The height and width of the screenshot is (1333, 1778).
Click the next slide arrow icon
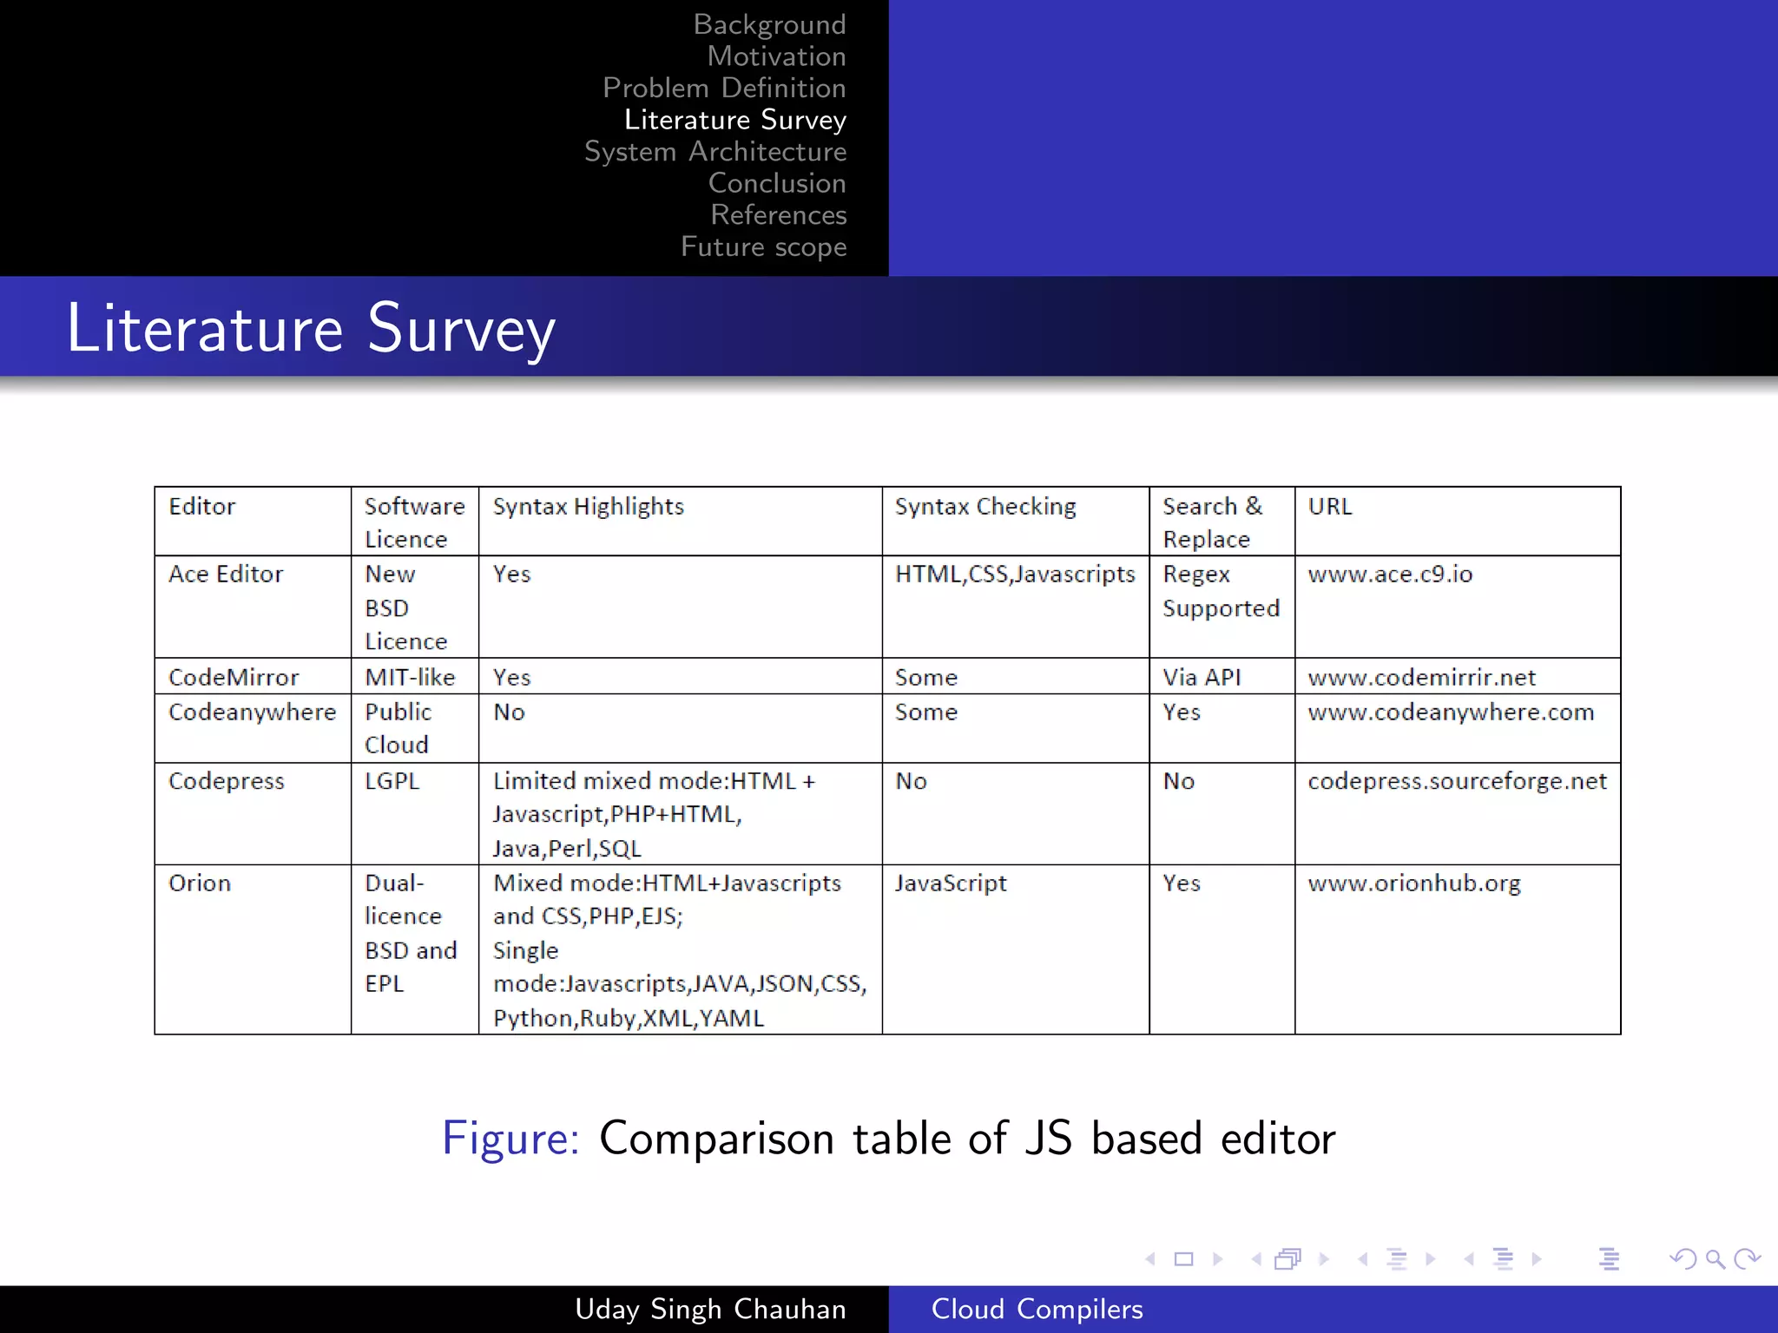(x=1218, y=1258)
